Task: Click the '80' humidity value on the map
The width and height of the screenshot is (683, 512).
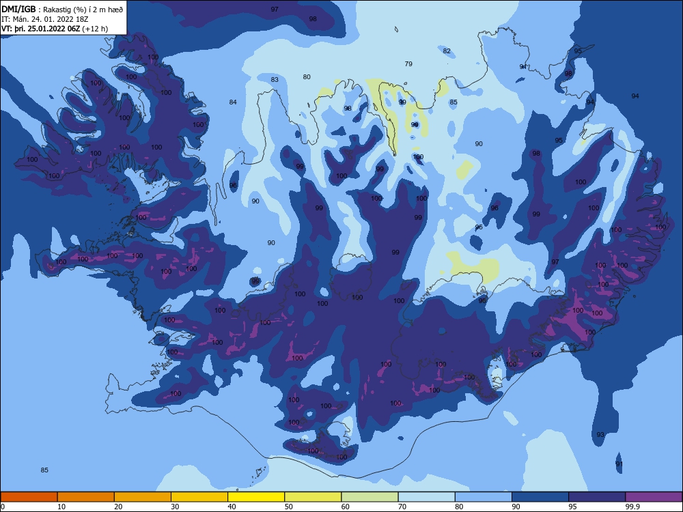Action: (x=307, y=77)
